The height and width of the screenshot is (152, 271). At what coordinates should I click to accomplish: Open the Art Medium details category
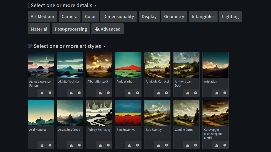point(42,16)
